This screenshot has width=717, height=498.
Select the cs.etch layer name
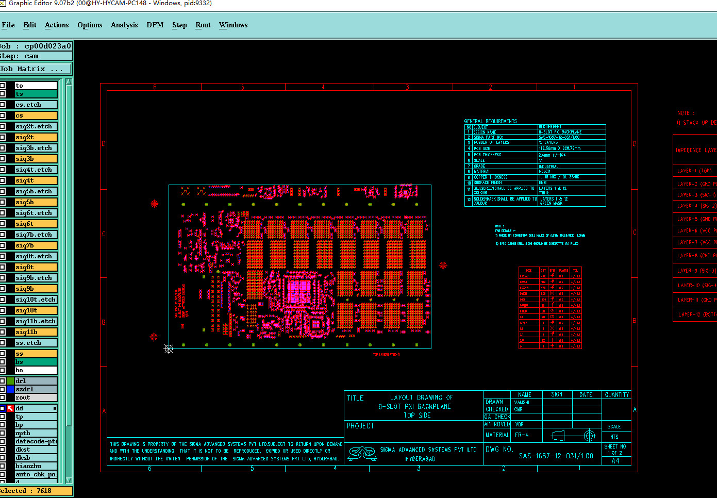pos(36,105)
